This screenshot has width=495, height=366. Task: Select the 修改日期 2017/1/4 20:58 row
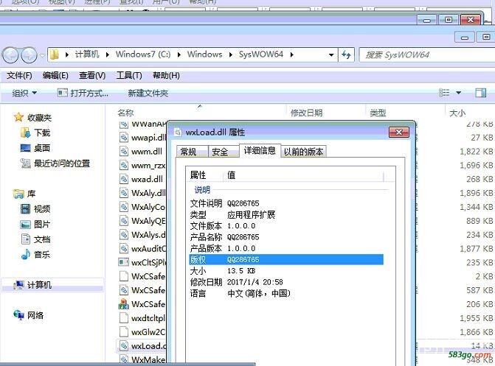coord(286,282)
